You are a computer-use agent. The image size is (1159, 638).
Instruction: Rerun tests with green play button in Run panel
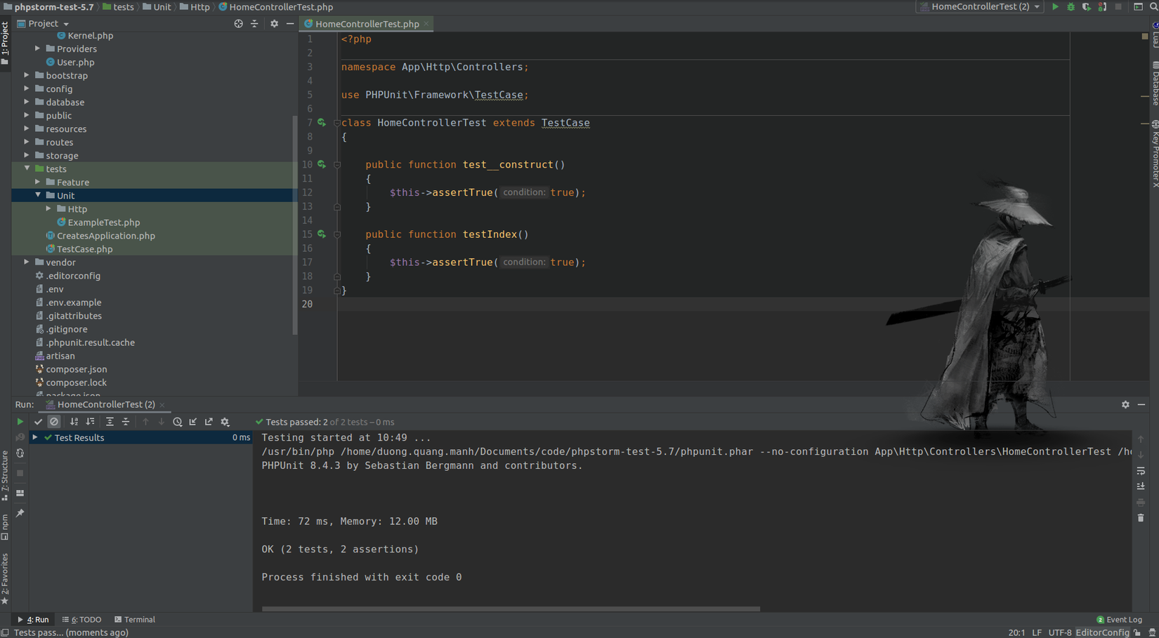[x=20, y=422]
